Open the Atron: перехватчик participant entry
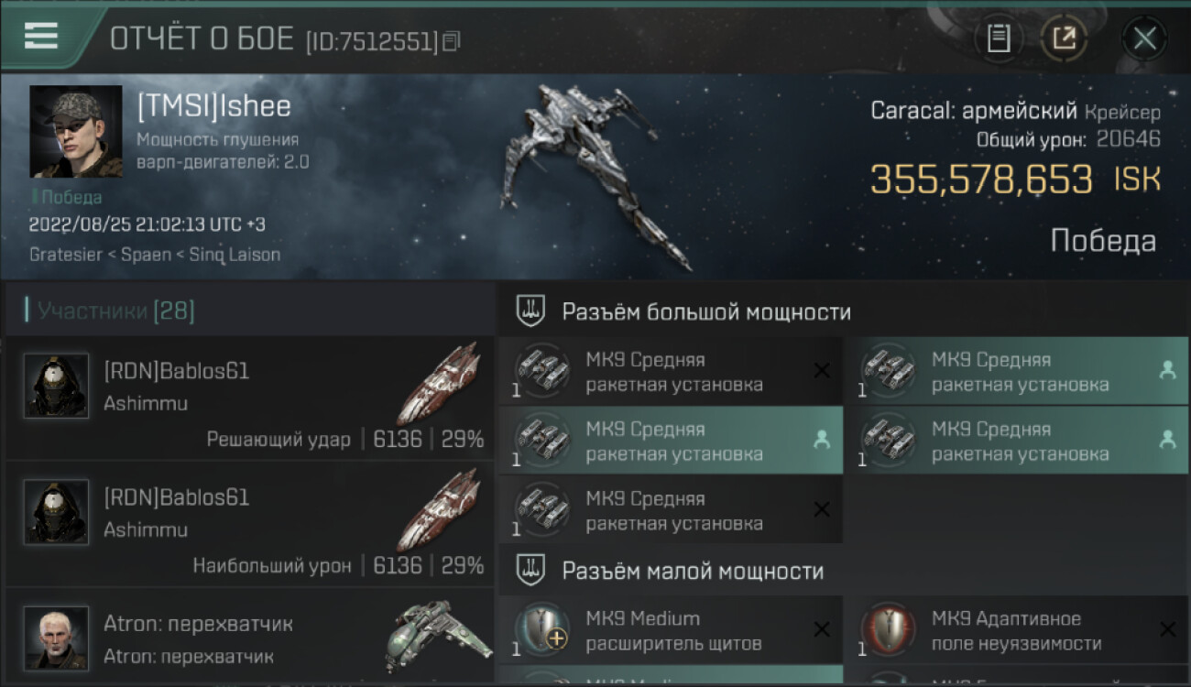 249,638
